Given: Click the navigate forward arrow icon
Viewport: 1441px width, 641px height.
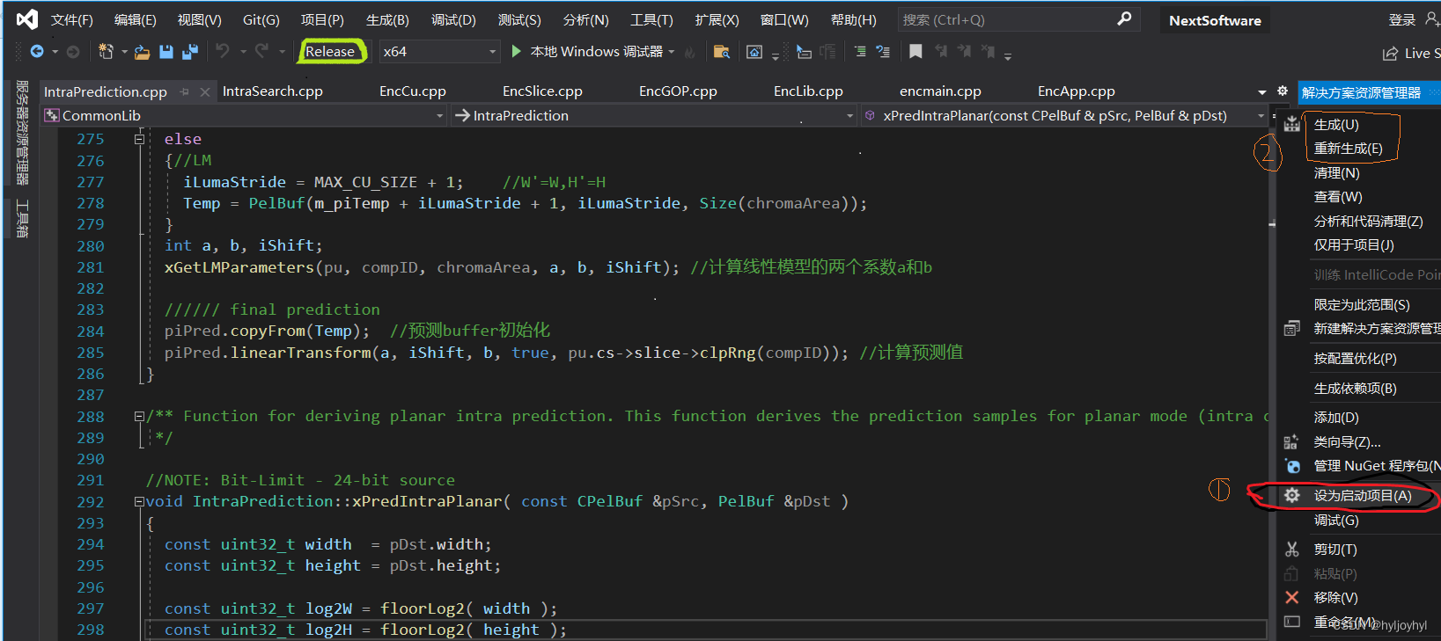Looking at the screenshot, I should point(73,52).
